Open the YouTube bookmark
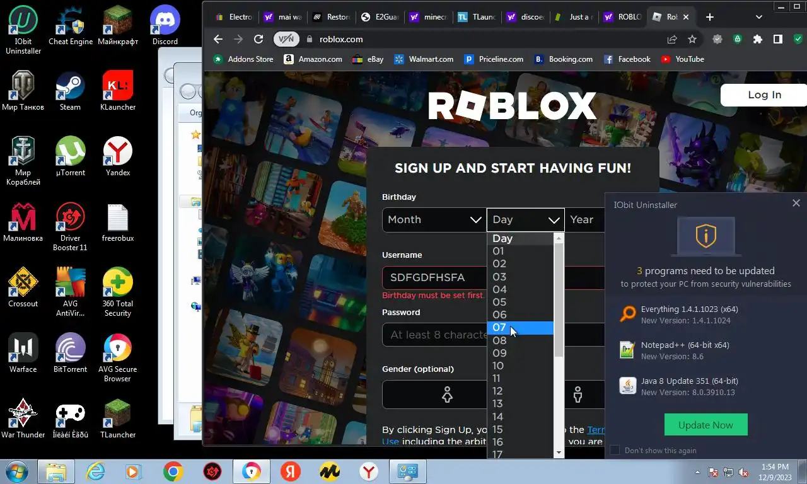This screenshot has height=484, width=807. (x=683, y=59)
